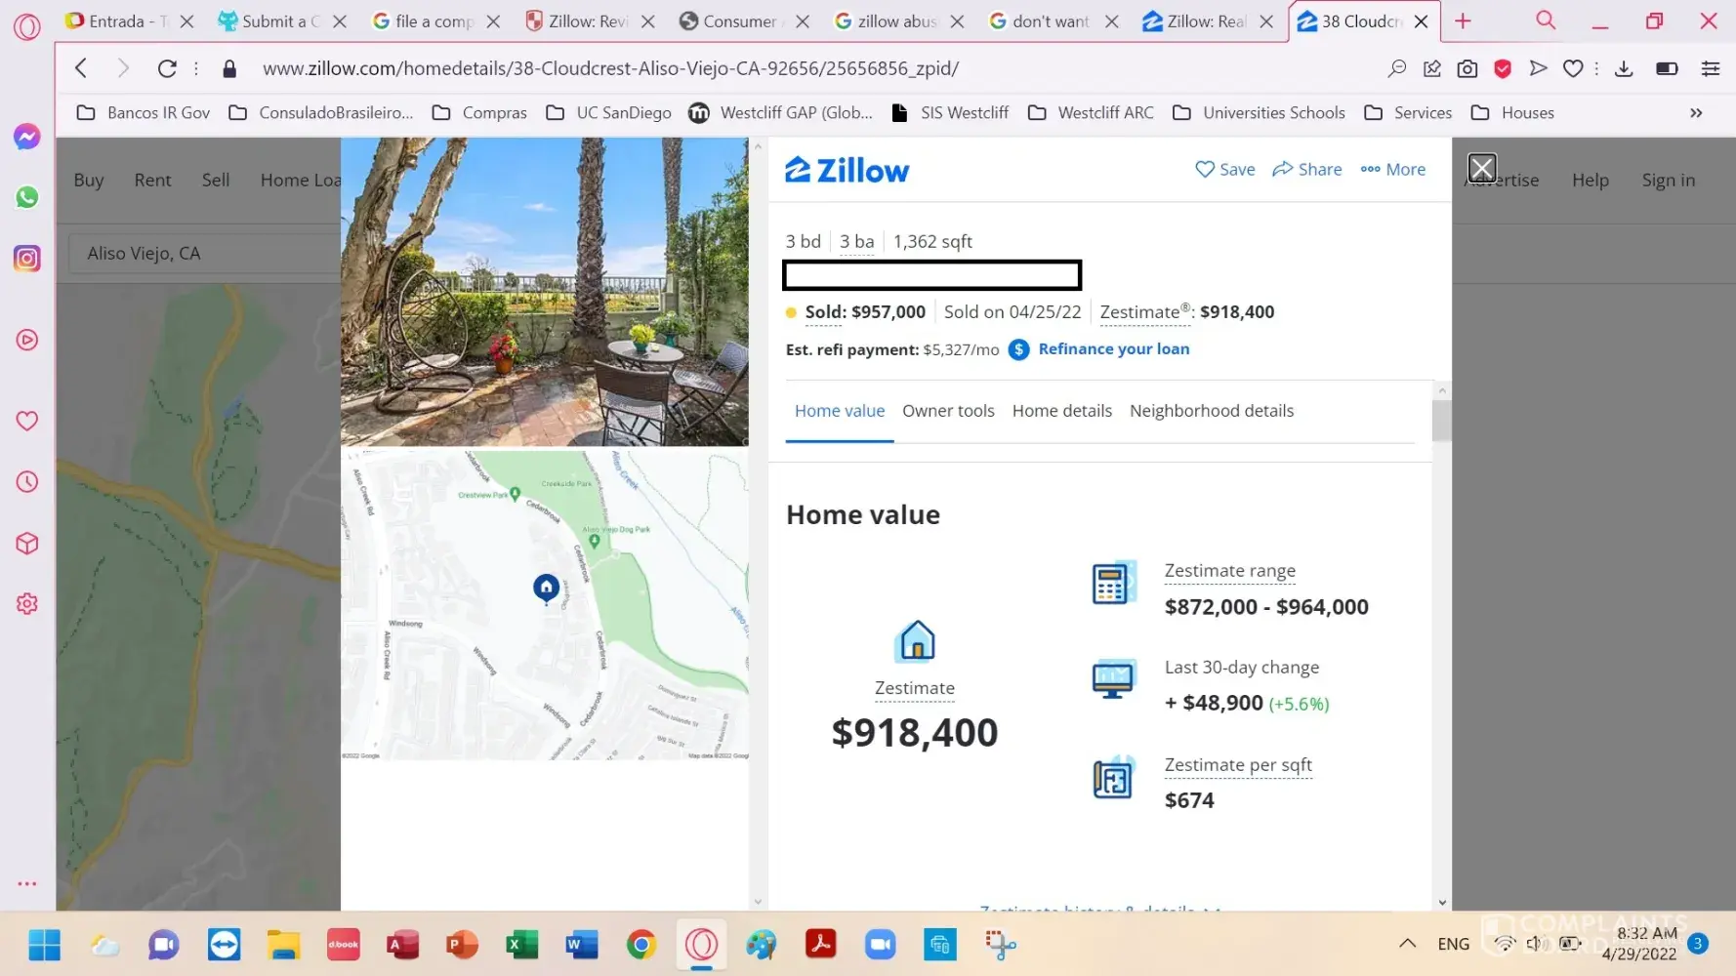
Task: Launch Excel from the taskbar
Action: [521, 945]
